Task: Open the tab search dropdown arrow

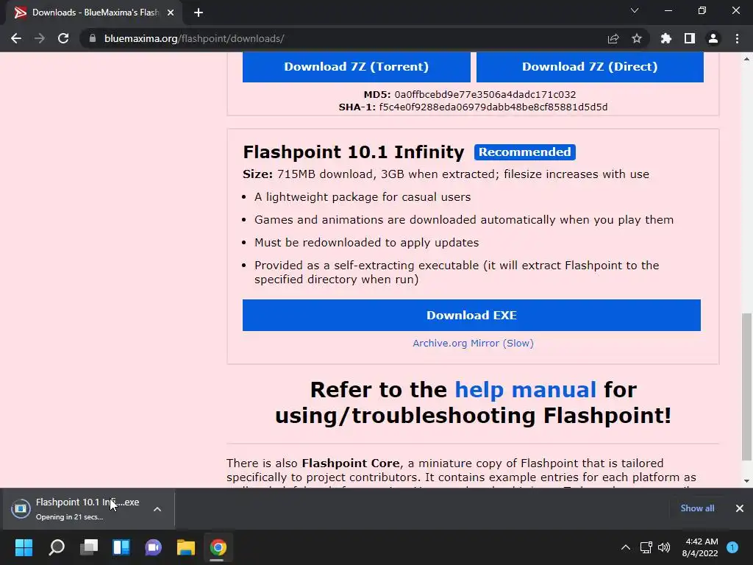Action: [635, 10]
